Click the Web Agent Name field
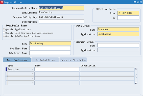The width and height of the screenshot is (143, 96). pos(50,53)
